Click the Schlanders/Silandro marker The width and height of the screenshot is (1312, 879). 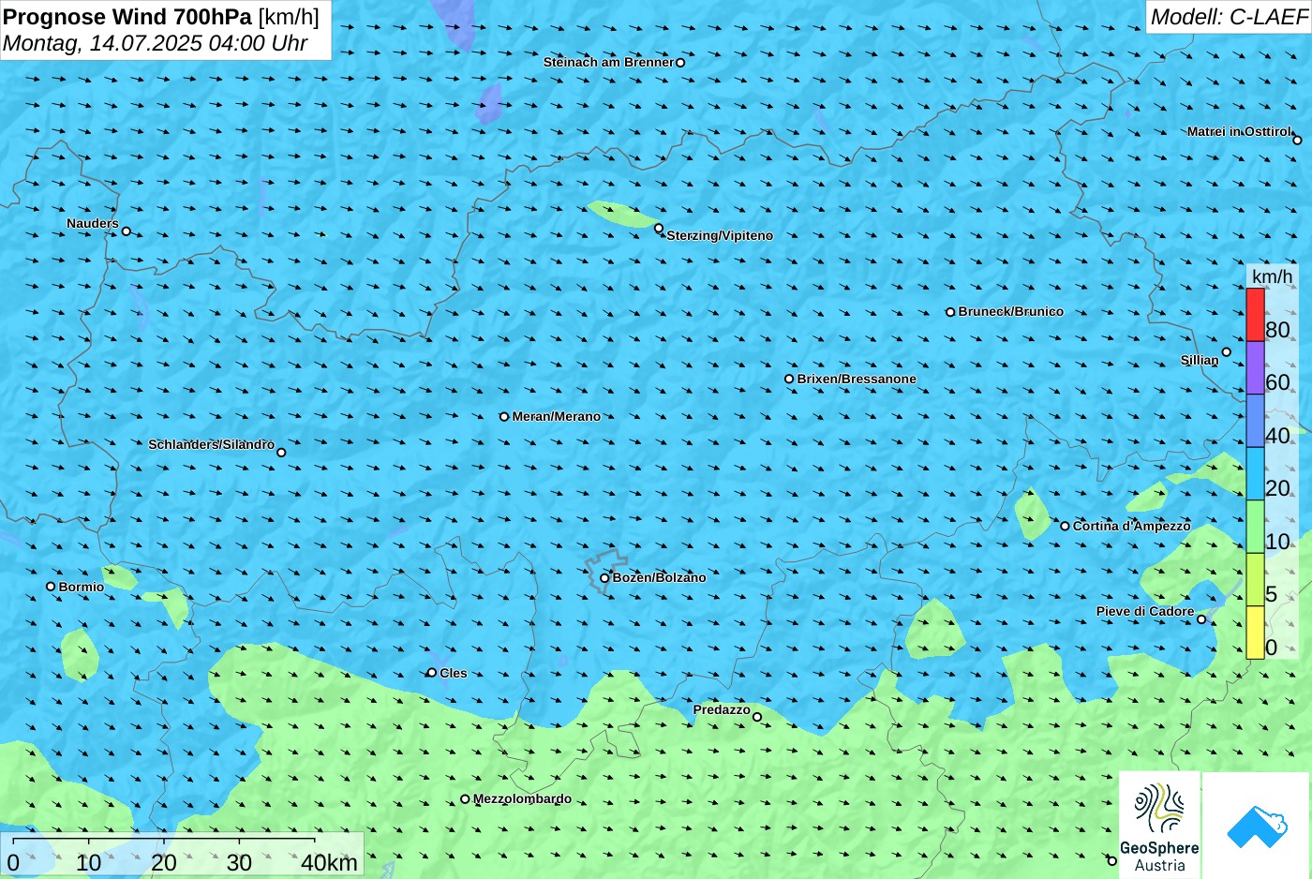tap(281, 453)
